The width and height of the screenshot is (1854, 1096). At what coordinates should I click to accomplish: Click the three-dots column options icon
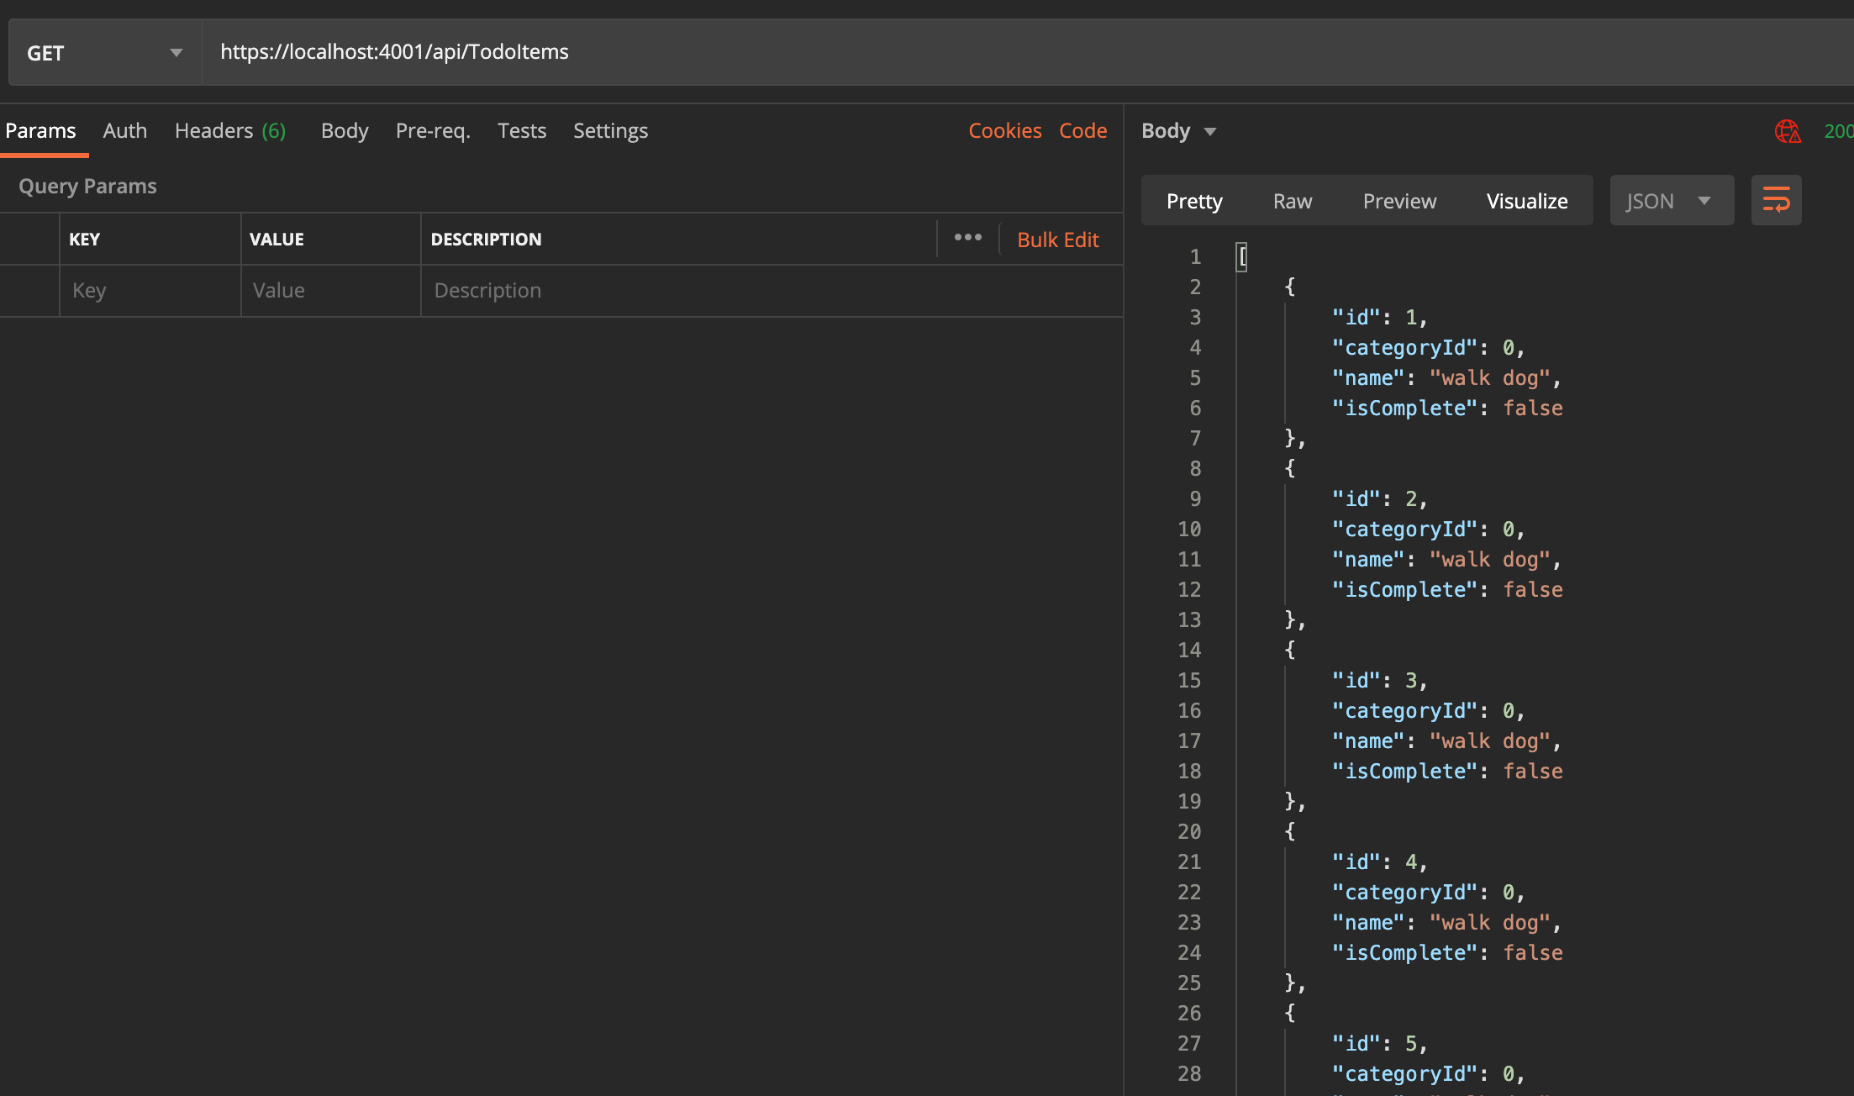tap(967, 238)
